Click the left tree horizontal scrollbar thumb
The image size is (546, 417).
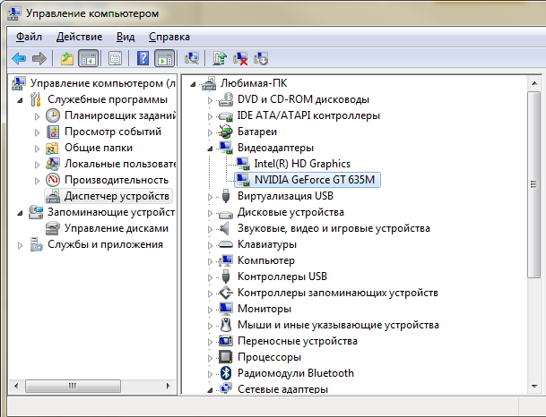tap(73, 386)
